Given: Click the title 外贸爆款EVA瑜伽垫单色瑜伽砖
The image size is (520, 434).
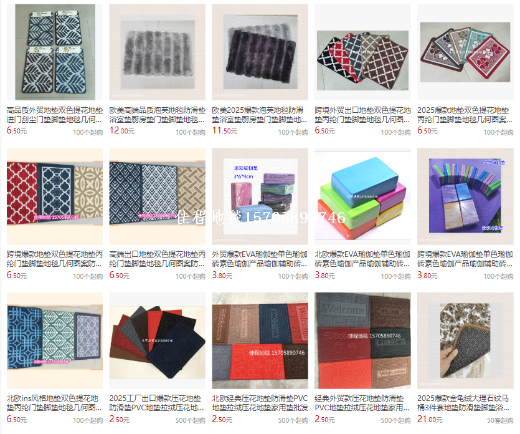Looking at the screenshot, I should pyautogui.click(x=260, y=259).
